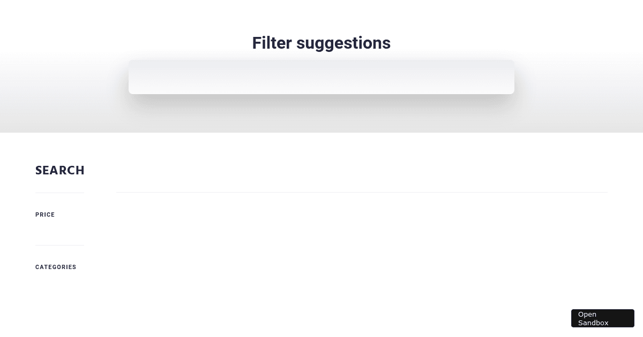643x337 pixels.
Task: Click the SEARCH sidebar title
Action: pyautogui.click(x=60, y=171)
